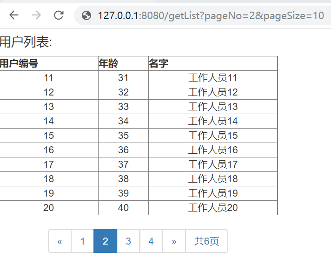The height and width of the screenshot is (266, 331).
Task: Click the 名字 column header
Action: pyautogui.click(x=213, y=63)
